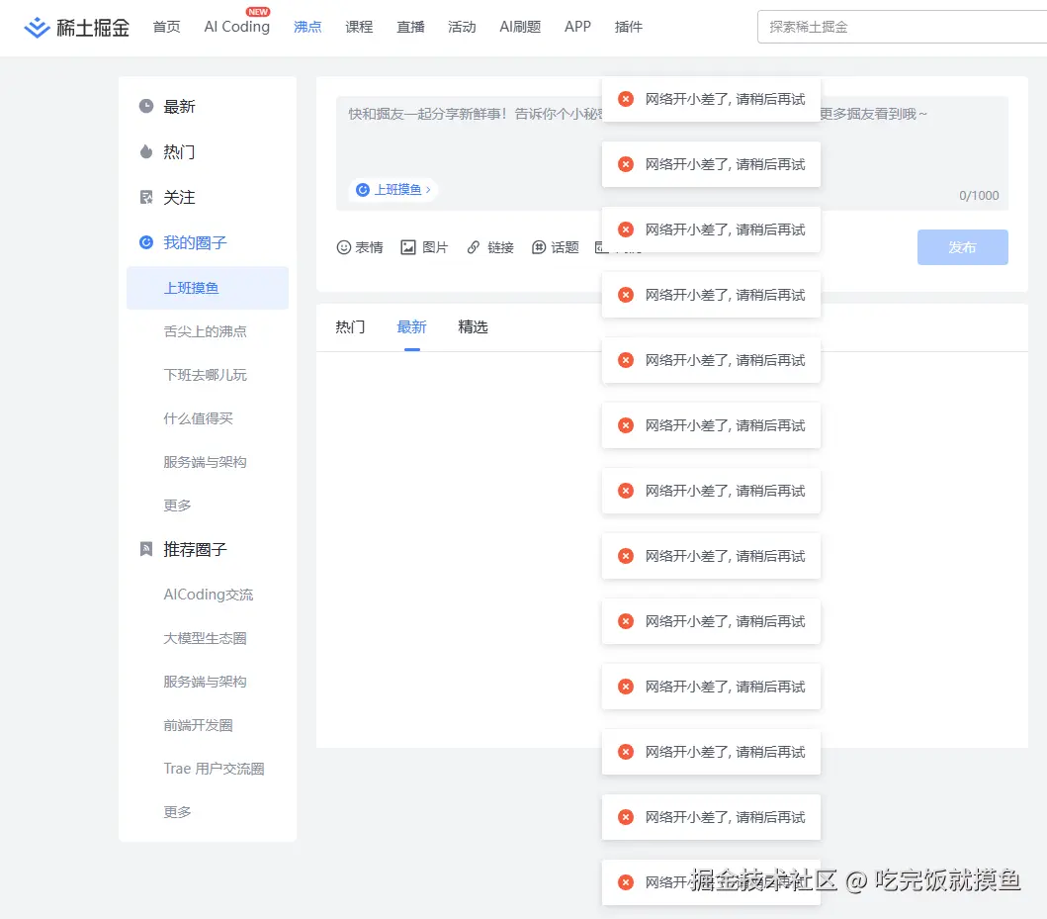Open the AI刷题 menu item
The height and width of the screenshot is (919, 1047).
[520, 27]
